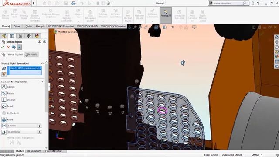Click the mate entities selection icon
The width and height of the screenshot is (279, 157).
coord(4,68)
